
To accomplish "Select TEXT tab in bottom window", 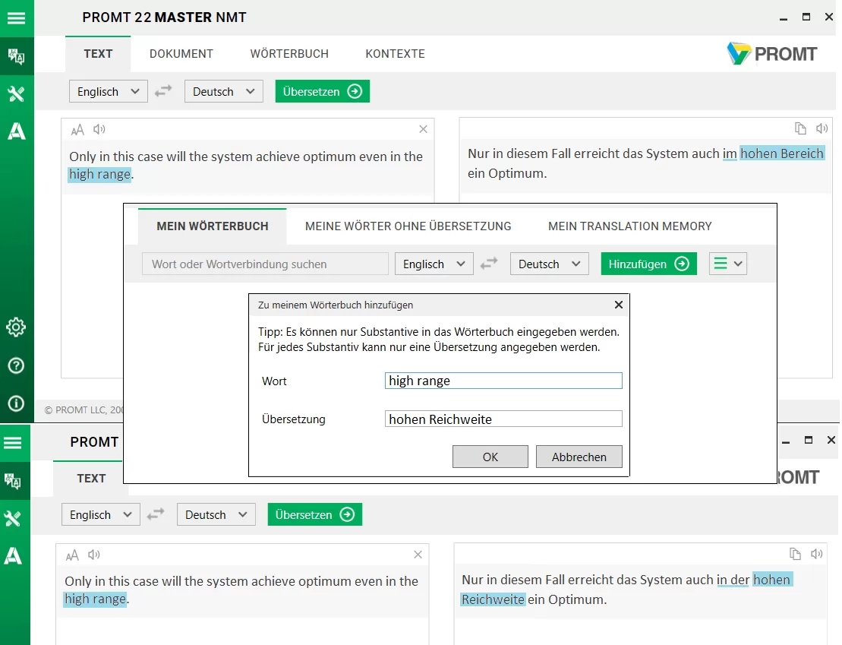I will tap(90, 478).
